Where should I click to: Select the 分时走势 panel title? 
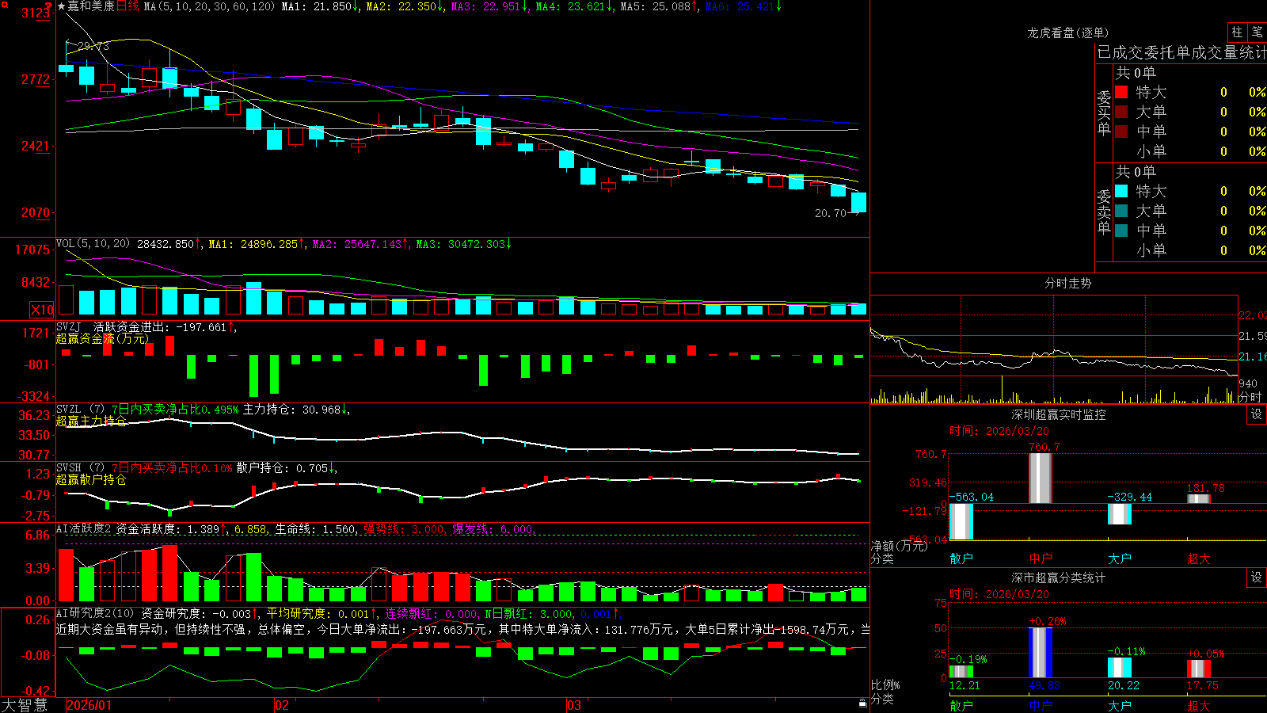tap(1067, 283)
